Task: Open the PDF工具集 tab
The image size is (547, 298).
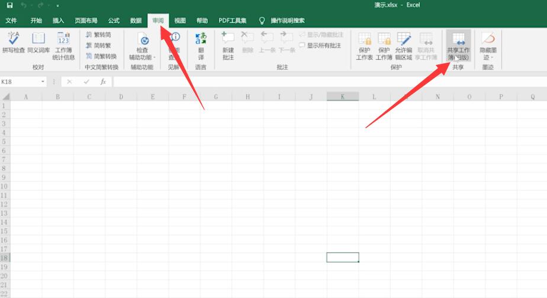Action: tap(232, 21)
